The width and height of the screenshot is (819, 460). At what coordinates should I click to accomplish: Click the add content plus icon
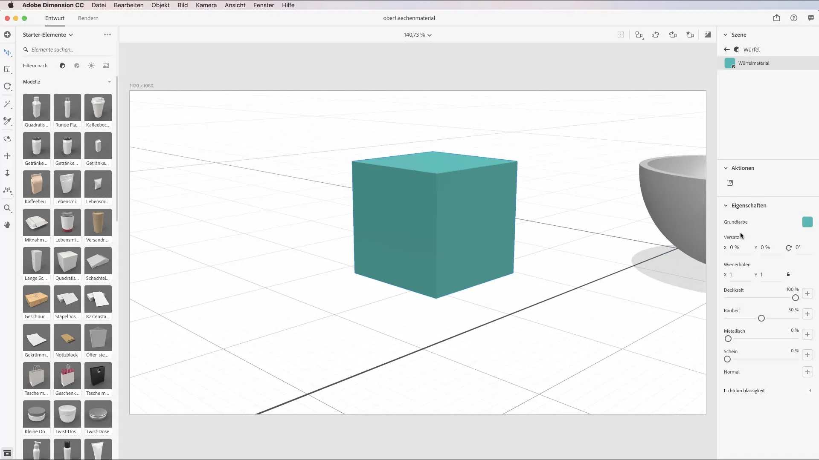pyautogui.click(x=7, y=34)
